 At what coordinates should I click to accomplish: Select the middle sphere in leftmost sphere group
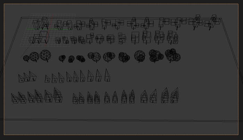(x=34, y=56)
